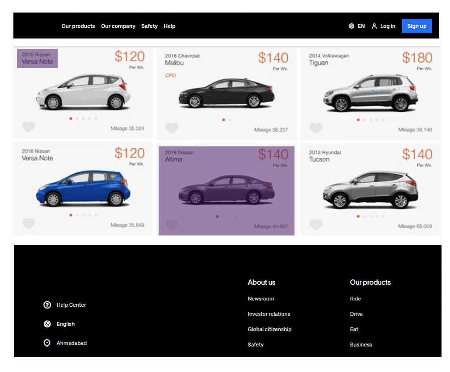The image size is (450, 372).
Task: Favorite the 2013 Hyundai Tucson
Action: [316, 225]
